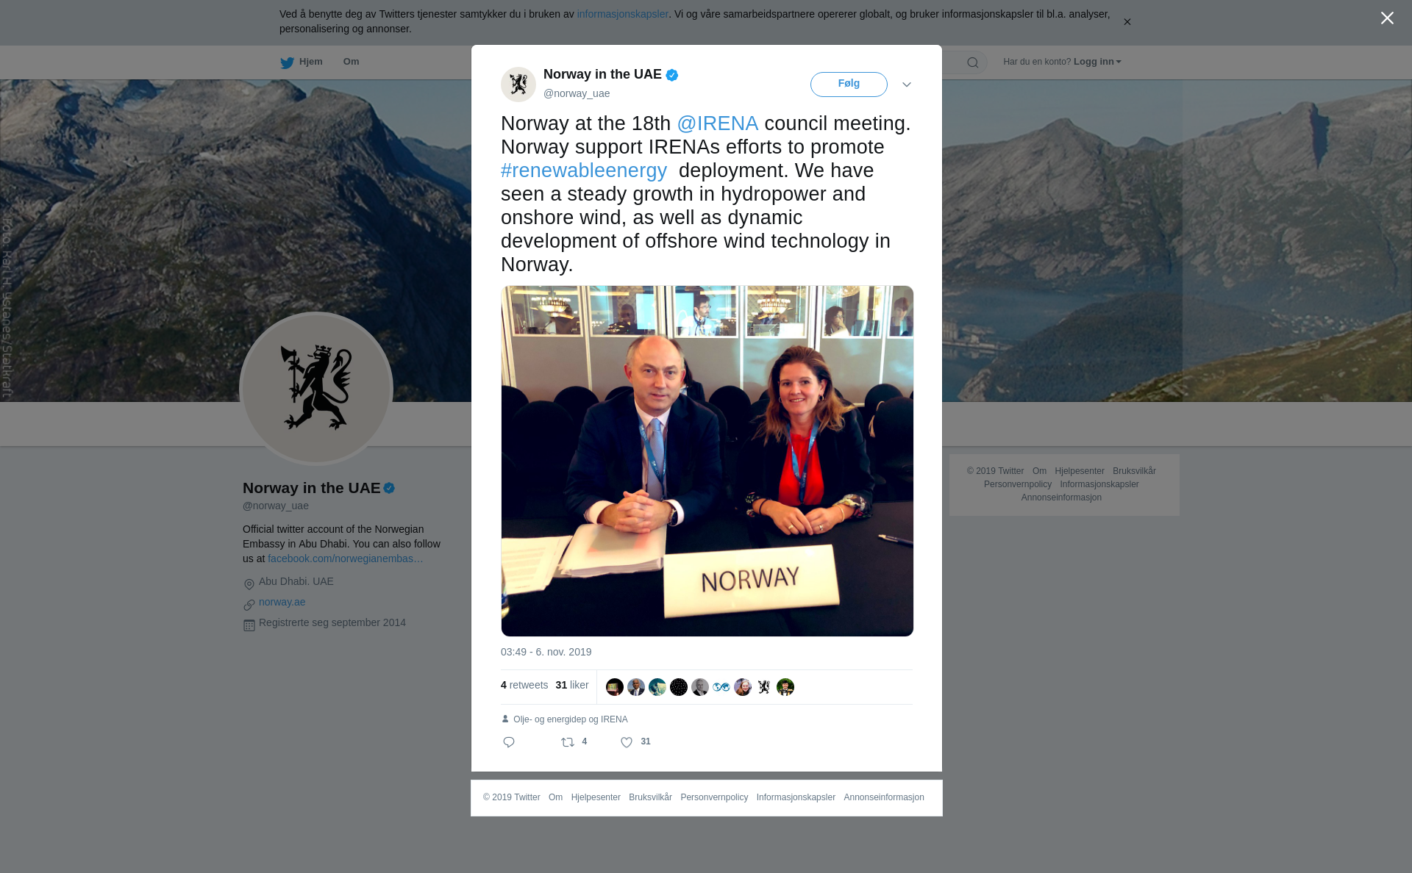Click the reply speech bubble icon
Viewport: 1412px width, 873px height.
point(509,742)
